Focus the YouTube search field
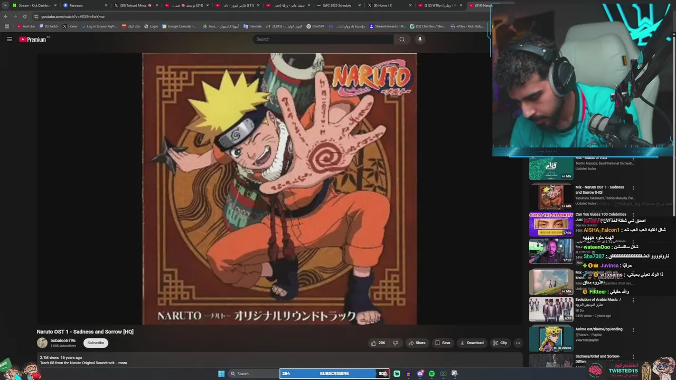676x380 pixels. pos(323,39)
